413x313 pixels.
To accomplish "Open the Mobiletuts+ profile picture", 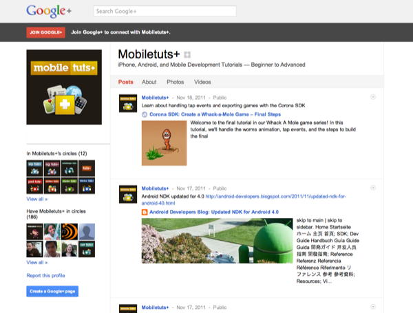I will [x=64, y=87].
